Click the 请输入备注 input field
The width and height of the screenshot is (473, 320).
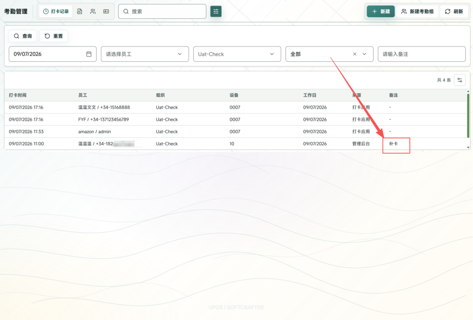click(x=422, y=54)
